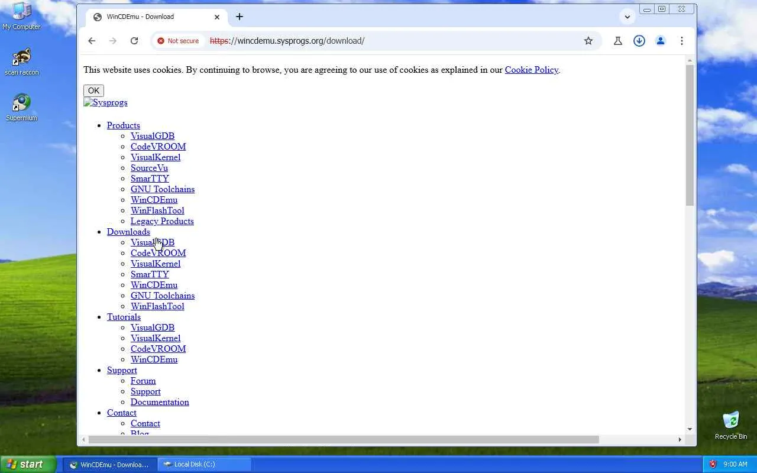Accept cookies with the OK button

click(x=93, y=90)
